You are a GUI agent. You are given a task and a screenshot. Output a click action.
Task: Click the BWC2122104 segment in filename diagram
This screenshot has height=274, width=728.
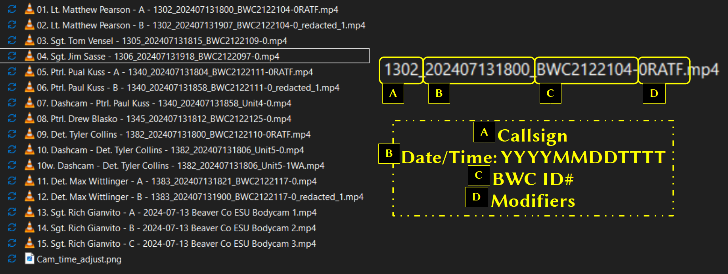click(x=586, y=70)
